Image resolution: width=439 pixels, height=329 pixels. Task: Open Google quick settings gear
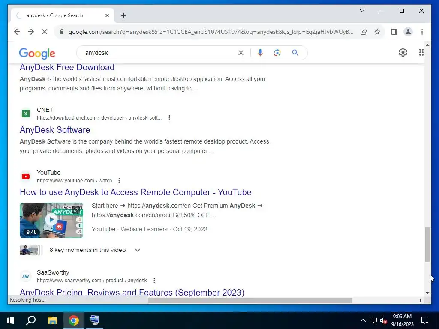pos(403,52)
